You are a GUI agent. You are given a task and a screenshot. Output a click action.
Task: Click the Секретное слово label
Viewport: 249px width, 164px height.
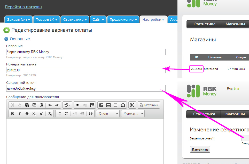pos(202,139)
